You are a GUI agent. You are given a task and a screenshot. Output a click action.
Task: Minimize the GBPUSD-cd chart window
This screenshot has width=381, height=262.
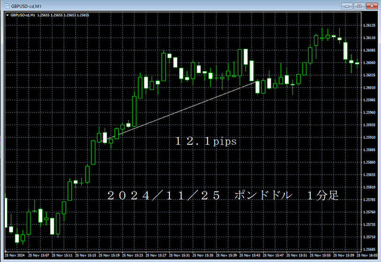click(348, 6)
